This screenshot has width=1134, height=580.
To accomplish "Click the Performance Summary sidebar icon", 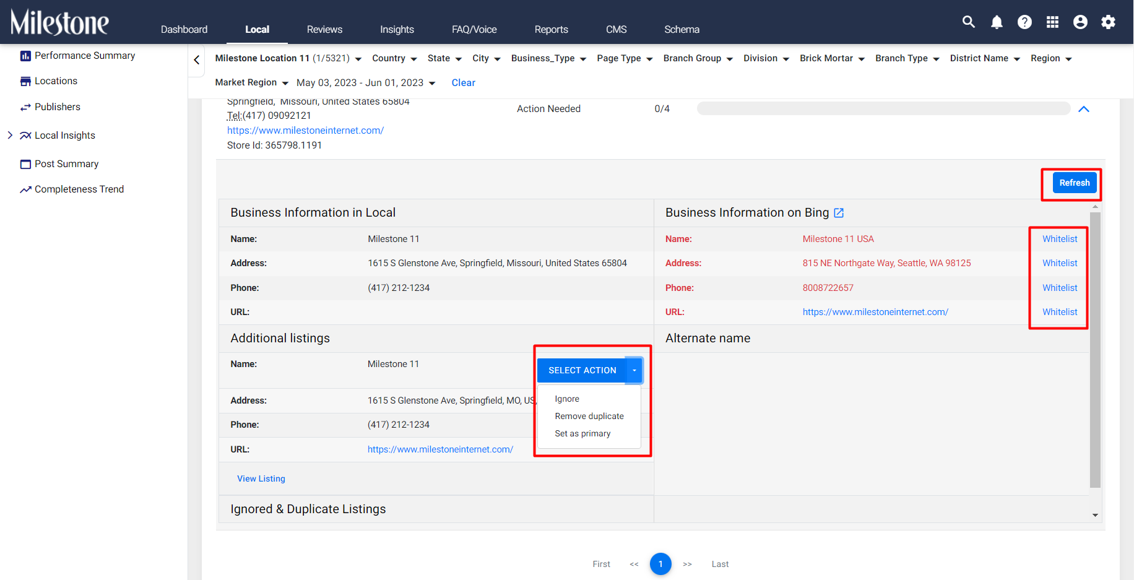I will click(x=25, y=56).
